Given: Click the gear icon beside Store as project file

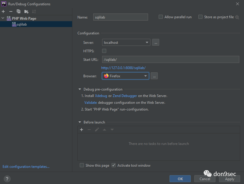Looking at the screenshot, I should (237, 17).
